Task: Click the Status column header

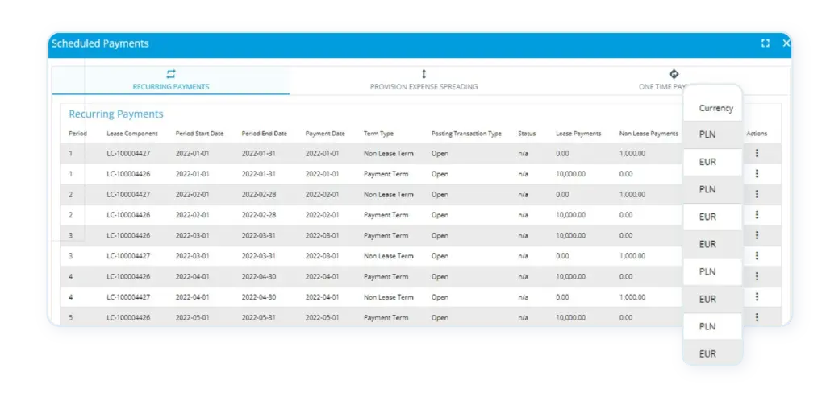Action: coord(527,134)
